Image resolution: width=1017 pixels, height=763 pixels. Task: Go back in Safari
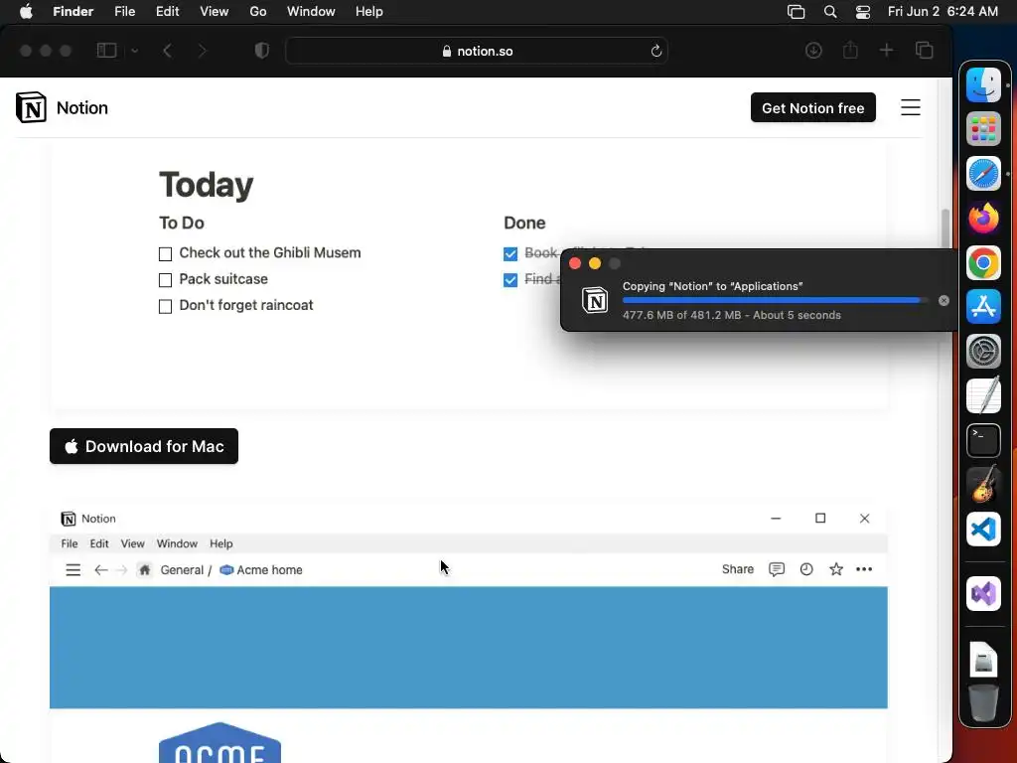coord(167,51)
